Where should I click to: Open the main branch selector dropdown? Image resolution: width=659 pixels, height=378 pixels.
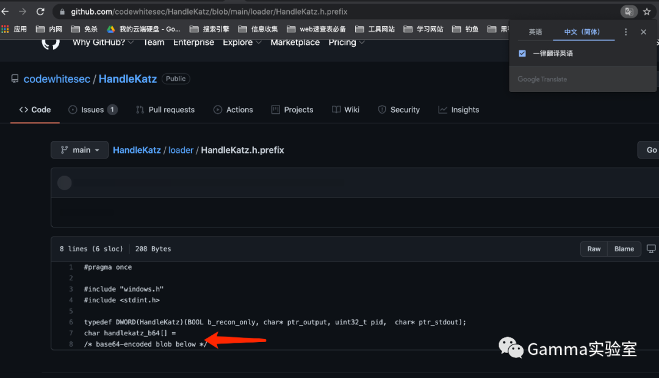[x=79, y=150]
